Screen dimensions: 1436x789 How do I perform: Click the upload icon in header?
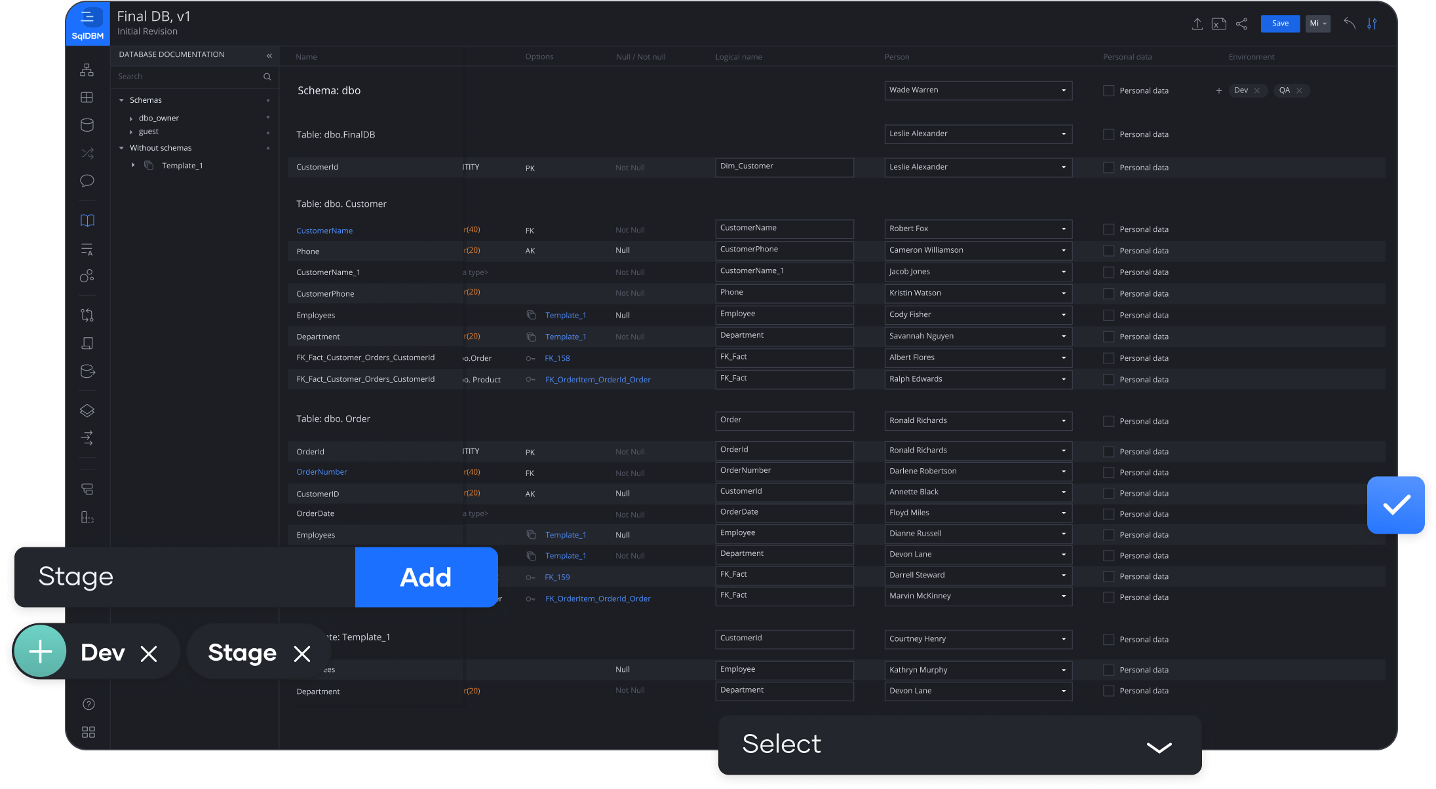[x=1197, y=24]
